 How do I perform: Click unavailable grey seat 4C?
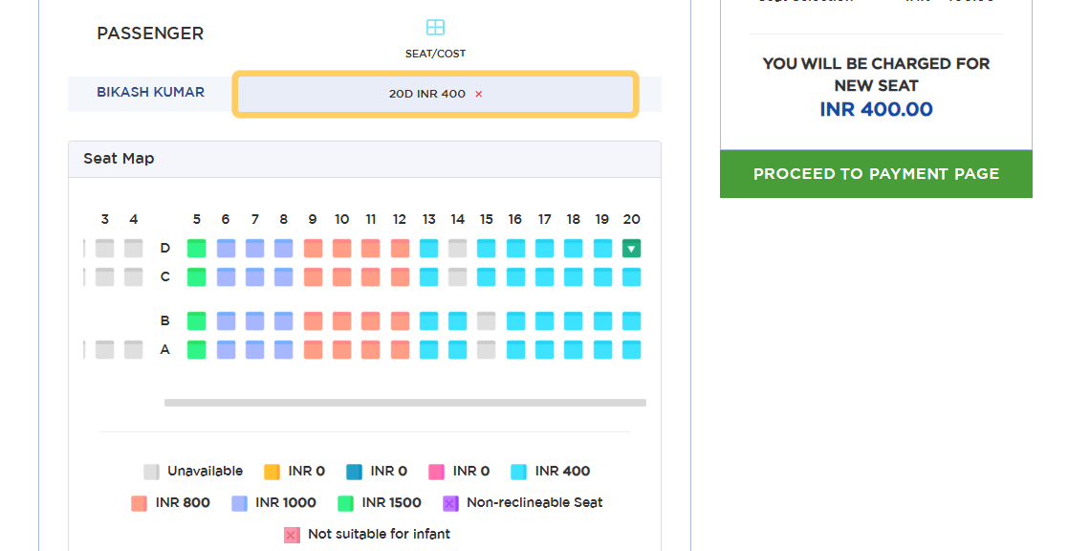point(134,277)
